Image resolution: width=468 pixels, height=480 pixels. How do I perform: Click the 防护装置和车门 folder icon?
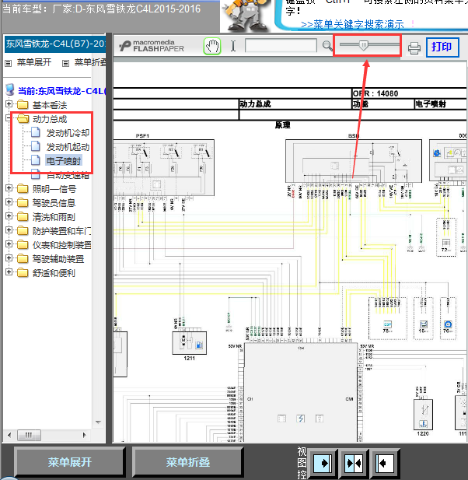[23, 230]
